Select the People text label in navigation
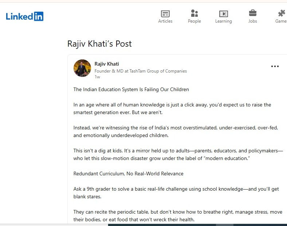287x226 pixels. coord(194,21)
